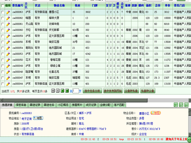Click the 选中任务分派 button

[92, 91]
